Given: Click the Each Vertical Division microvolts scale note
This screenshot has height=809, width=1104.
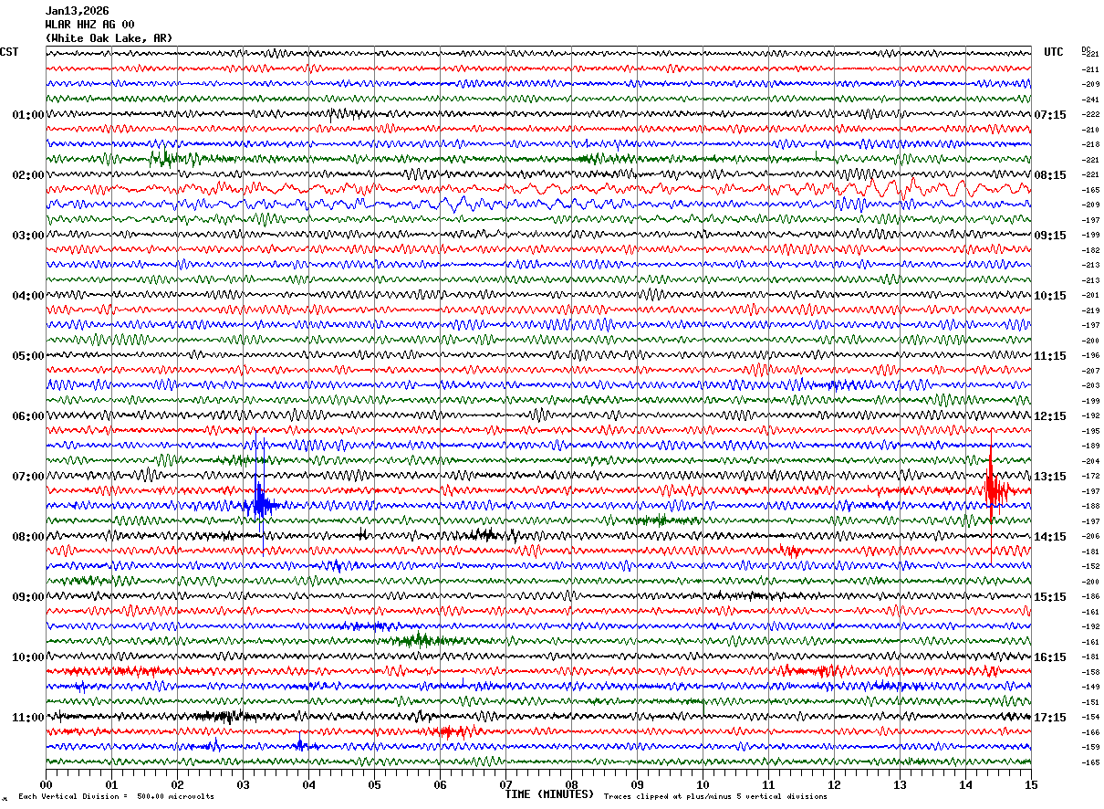Looking at the screenshot, I should [x=116, y=797].
